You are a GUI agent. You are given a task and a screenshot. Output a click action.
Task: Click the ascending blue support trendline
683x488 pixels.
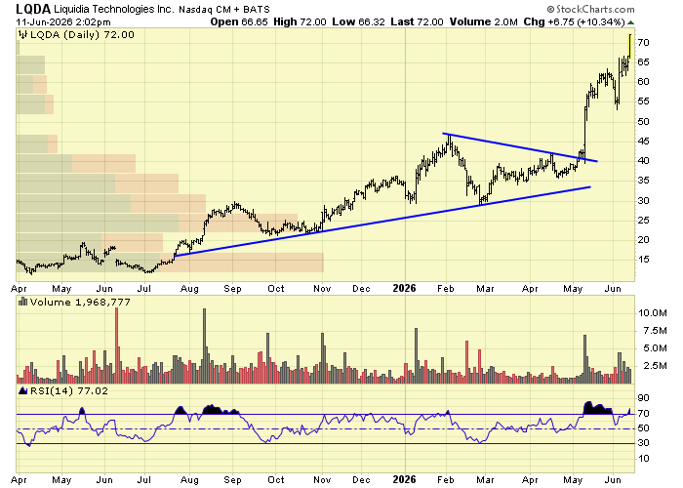pyautogui.click(x=382, y=222)
